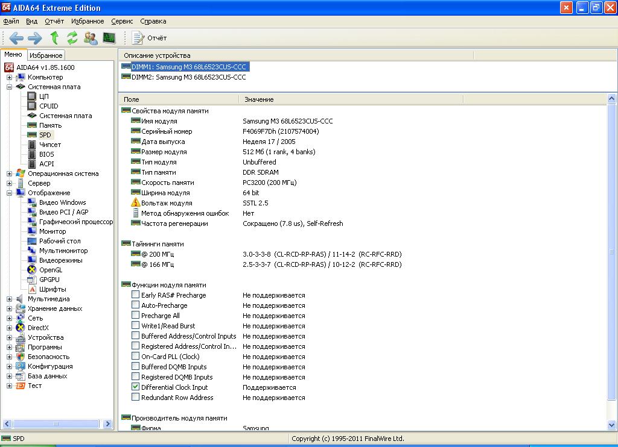The image size is (618, 447).
Task: Open Графический процессор item
Action: 75,222
